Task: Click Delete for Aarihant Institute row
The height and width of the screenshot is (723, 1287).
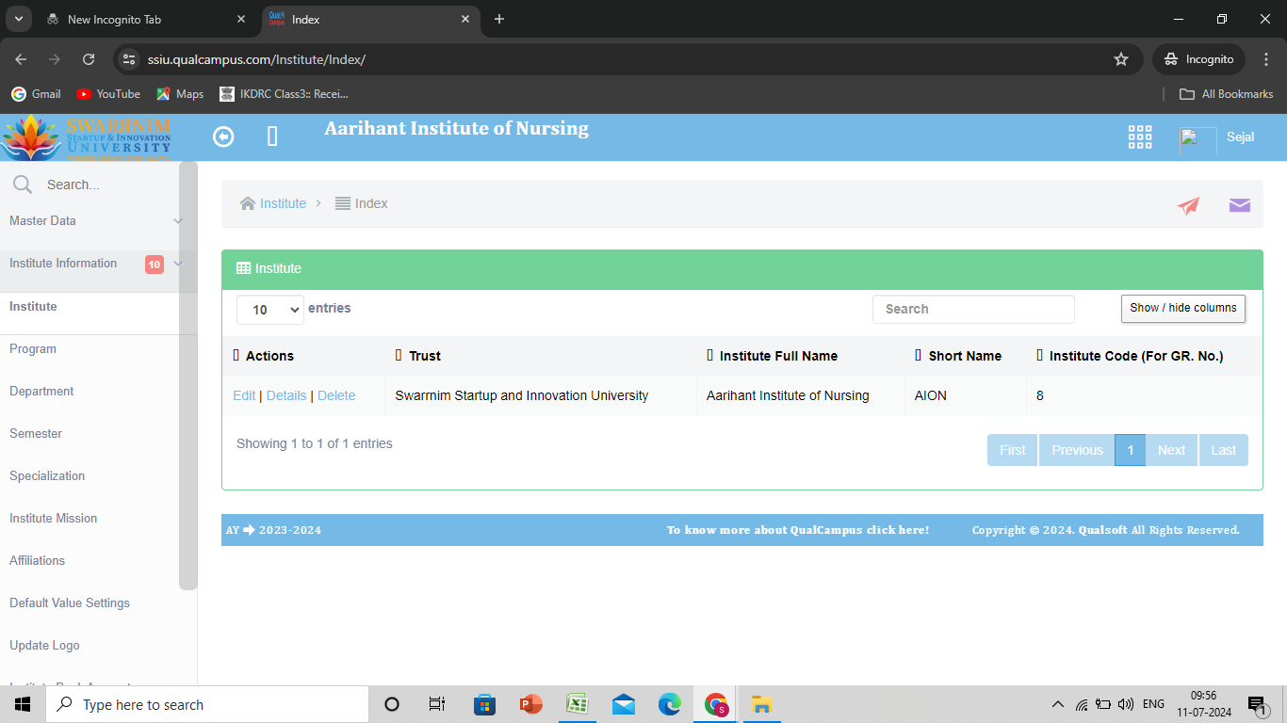Action: 336,395
